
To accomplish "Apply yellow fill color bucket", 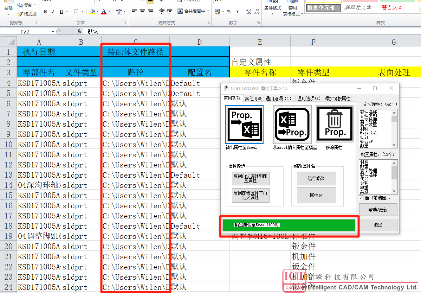I will (92, 12).
